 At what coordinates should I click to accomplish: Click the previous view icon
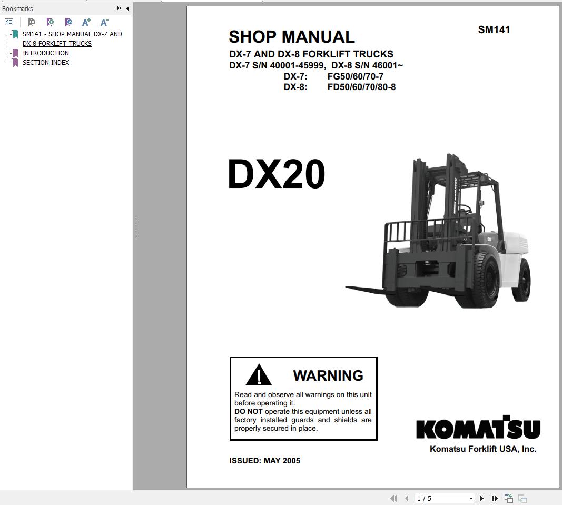tap(509, 498)
